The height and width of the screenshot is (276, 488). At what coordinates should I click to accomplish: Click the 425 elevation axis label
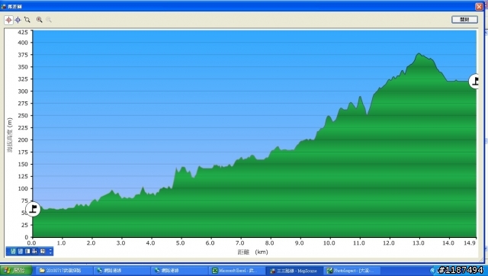23,32
